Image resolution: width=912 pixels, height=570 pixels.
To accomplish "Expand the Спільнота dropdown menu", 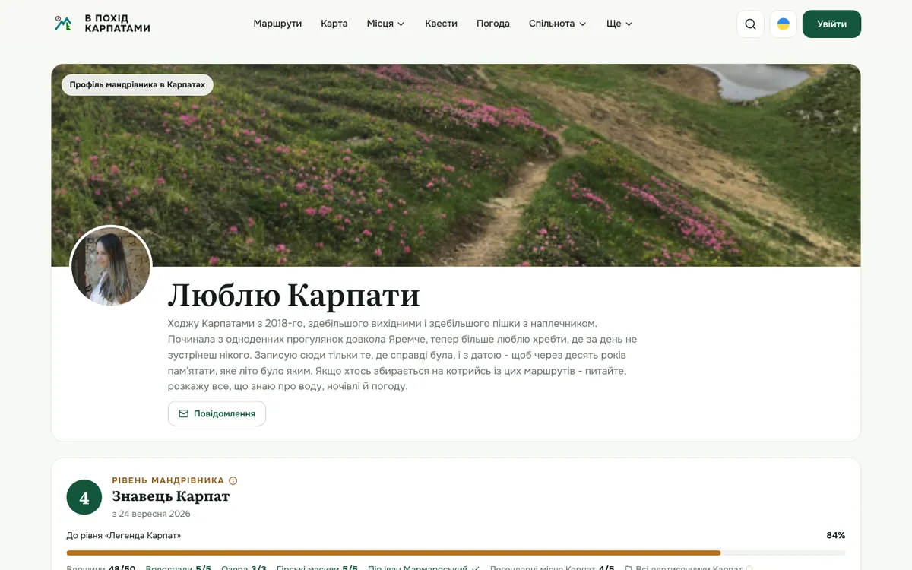I will coord(558,24).
